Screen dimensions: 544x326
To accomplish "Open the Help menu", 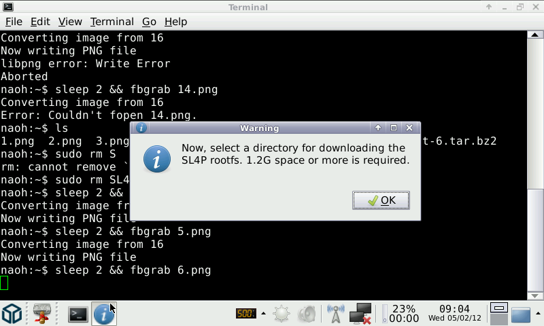I will click(175, 22).
